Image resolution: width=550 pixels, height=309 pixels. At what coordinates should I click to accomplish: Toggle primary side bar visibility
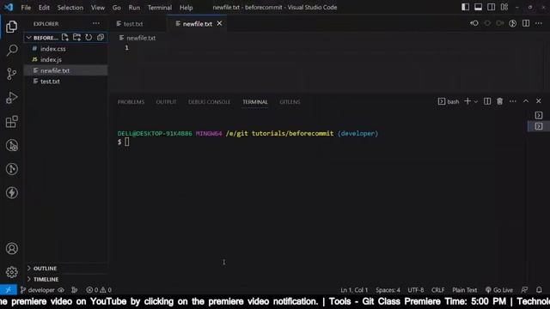point(466,7)
